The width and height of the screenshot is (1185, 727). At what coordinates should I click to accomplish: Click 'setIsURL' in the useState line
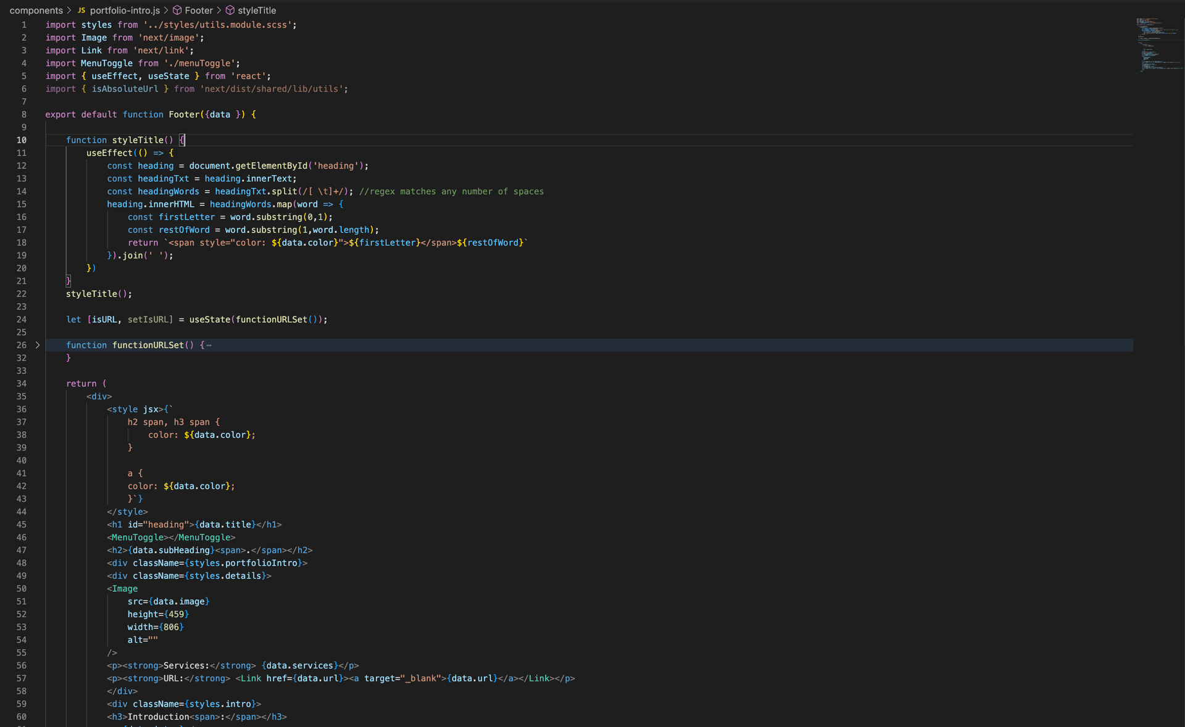coord(148,320)
